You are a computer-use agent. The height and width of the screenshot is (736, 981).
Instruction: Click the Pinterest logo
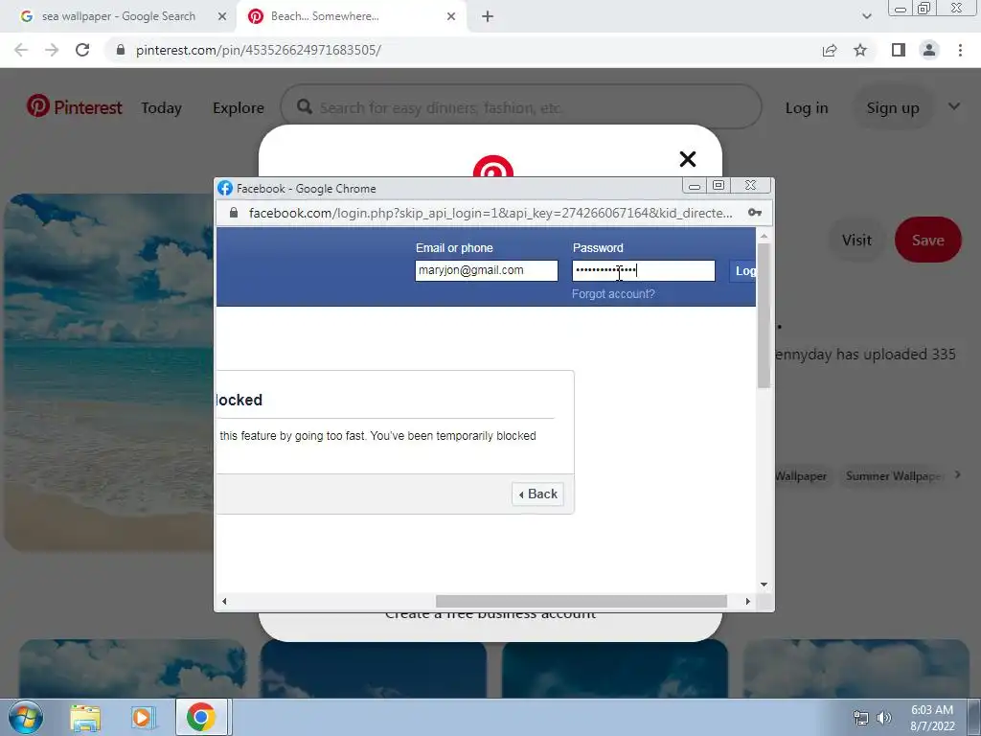75,107
